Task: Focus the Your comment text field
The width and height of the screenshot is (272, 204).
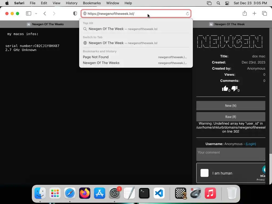Action: pos(231,154)
